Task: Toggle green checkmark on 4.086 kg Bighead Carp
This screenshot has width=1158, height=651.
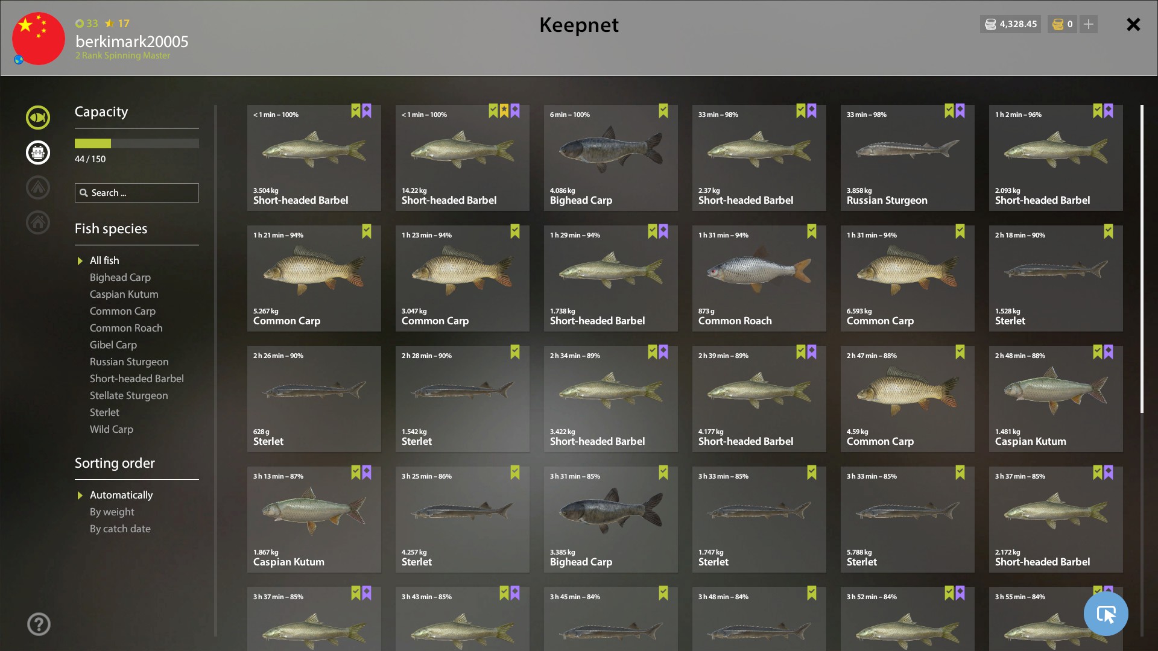Action: (663, 111)
